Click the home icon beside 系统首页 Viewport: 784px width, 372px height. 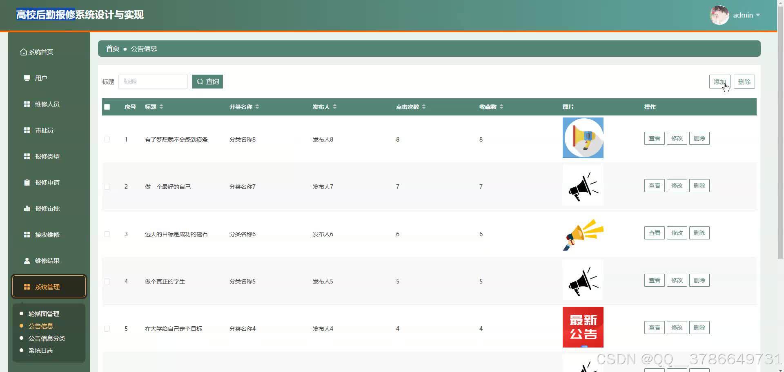click(x=24, y=52)
